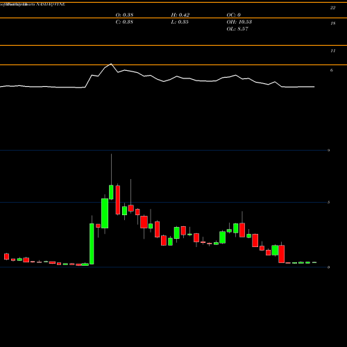Click the upper axis label '6'
The width and height of the screenshot is (347, 347).
(x=332, y=70)
